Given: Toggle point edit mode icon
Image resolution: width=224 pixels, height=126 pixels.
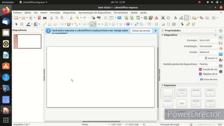Looking at the screenshot, I should pyautogui.click(x=182, y=24).
